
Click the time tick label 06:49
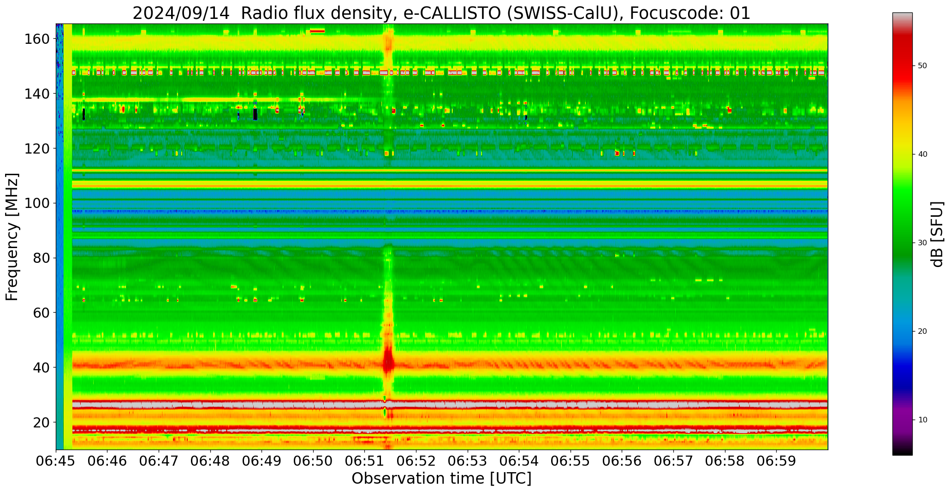pos(262,461)
